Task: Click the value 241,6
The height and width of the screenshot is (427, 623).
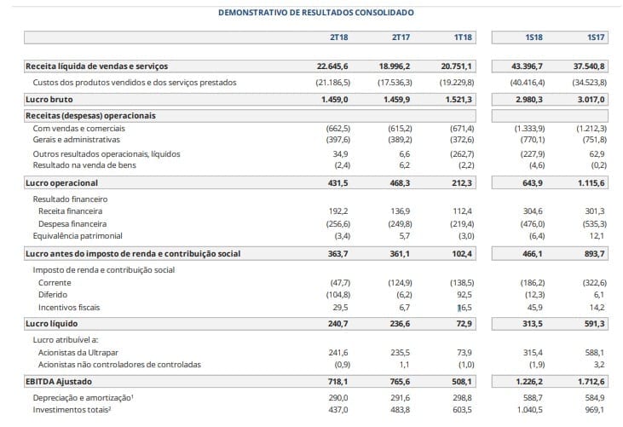Action: pos(338,353)
